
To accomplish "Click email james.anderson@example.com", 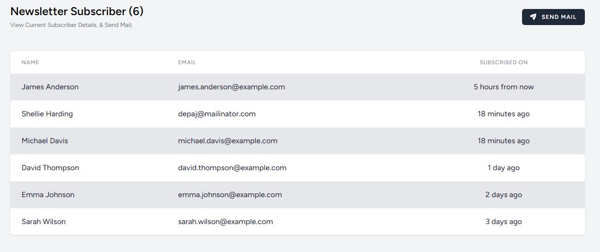I will coord(231,87).
